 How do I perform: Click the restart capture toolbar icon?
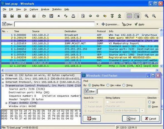(x=34, y=16)
